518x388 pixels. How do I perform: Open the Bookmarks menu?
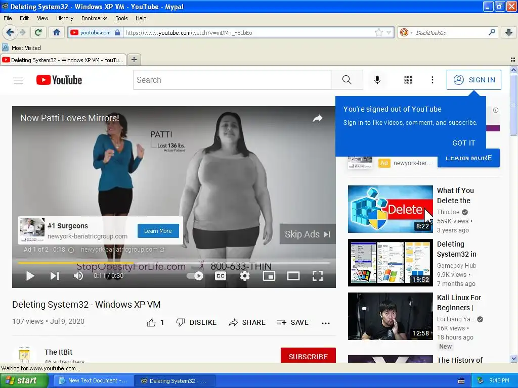pos(95,19)
